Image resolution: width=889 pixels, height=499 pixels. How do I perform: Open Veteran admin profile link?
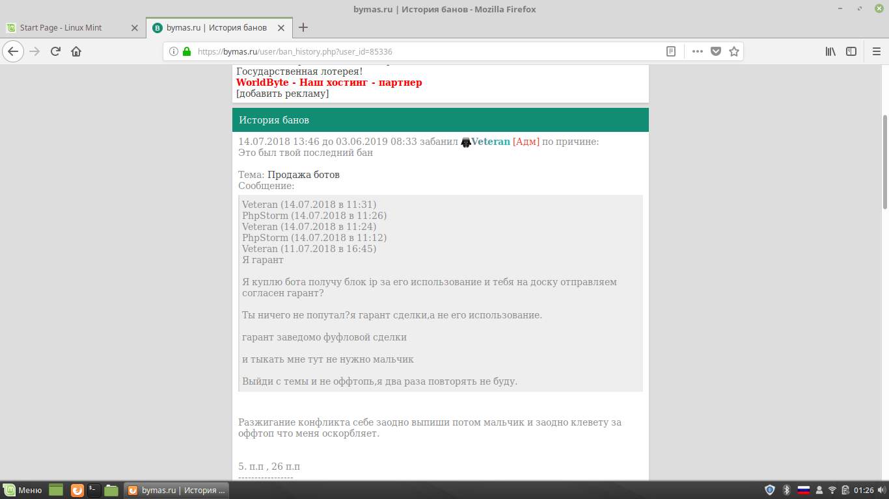click(490, 142)
